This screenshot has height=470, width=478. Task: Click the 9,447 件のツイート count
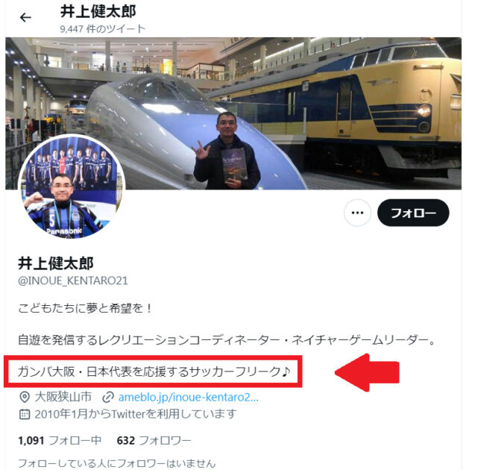[102, 29]
